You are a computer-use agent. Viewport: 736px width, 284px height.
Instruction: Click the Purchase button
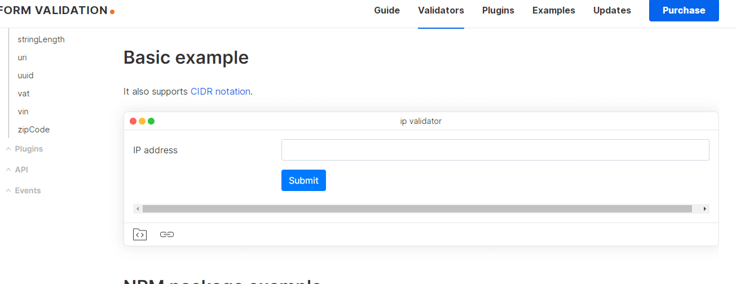684,10
